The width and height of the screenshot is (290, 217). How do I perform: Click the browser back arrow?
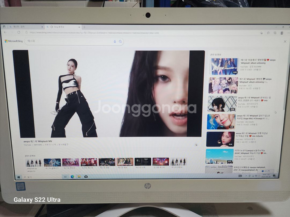pos(5,32)
